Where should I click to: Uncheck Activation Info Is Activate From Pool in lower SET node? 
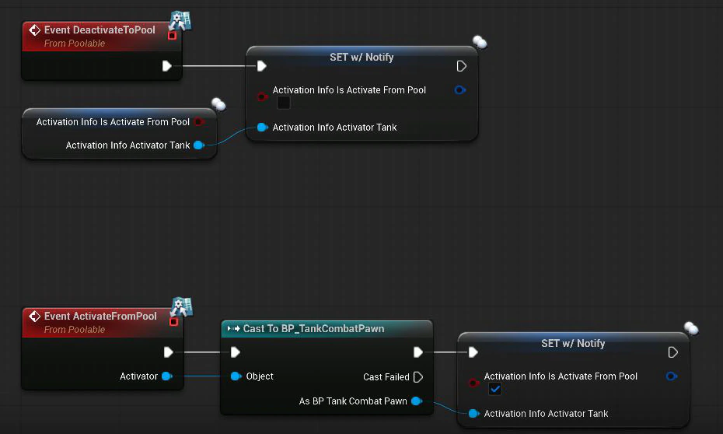click(x=494, y=389)
